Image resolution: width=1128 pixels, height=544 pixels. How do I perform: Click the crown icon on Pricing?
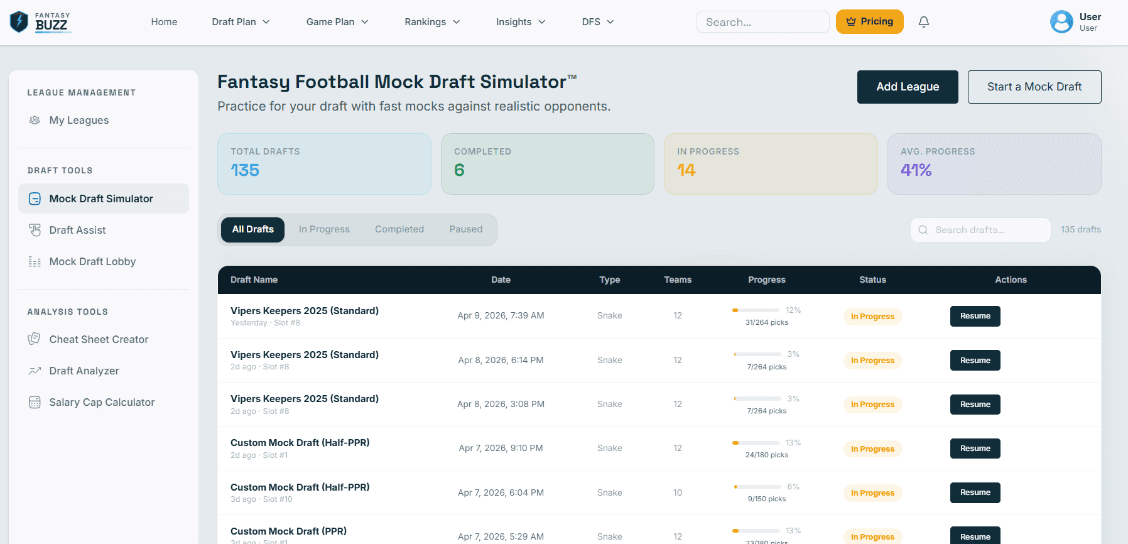tap(851, 21)
